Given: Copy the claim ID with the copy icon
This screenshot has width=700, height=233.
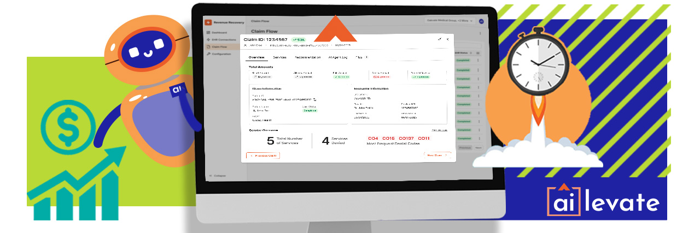Looking at the screenshot, I should [x=315, y=100].
